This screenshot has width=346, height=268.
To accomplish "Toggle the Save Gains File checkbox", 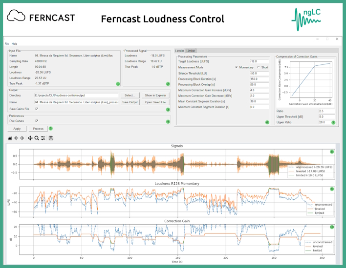I will pyautogui.click(x=37, y=109).
